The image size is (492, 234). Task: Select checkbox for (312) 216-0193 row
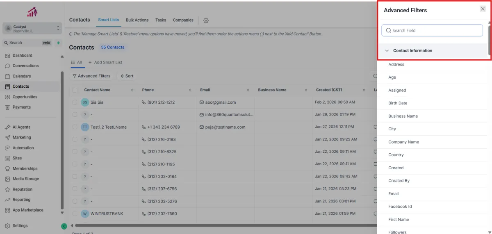[75, 139]
